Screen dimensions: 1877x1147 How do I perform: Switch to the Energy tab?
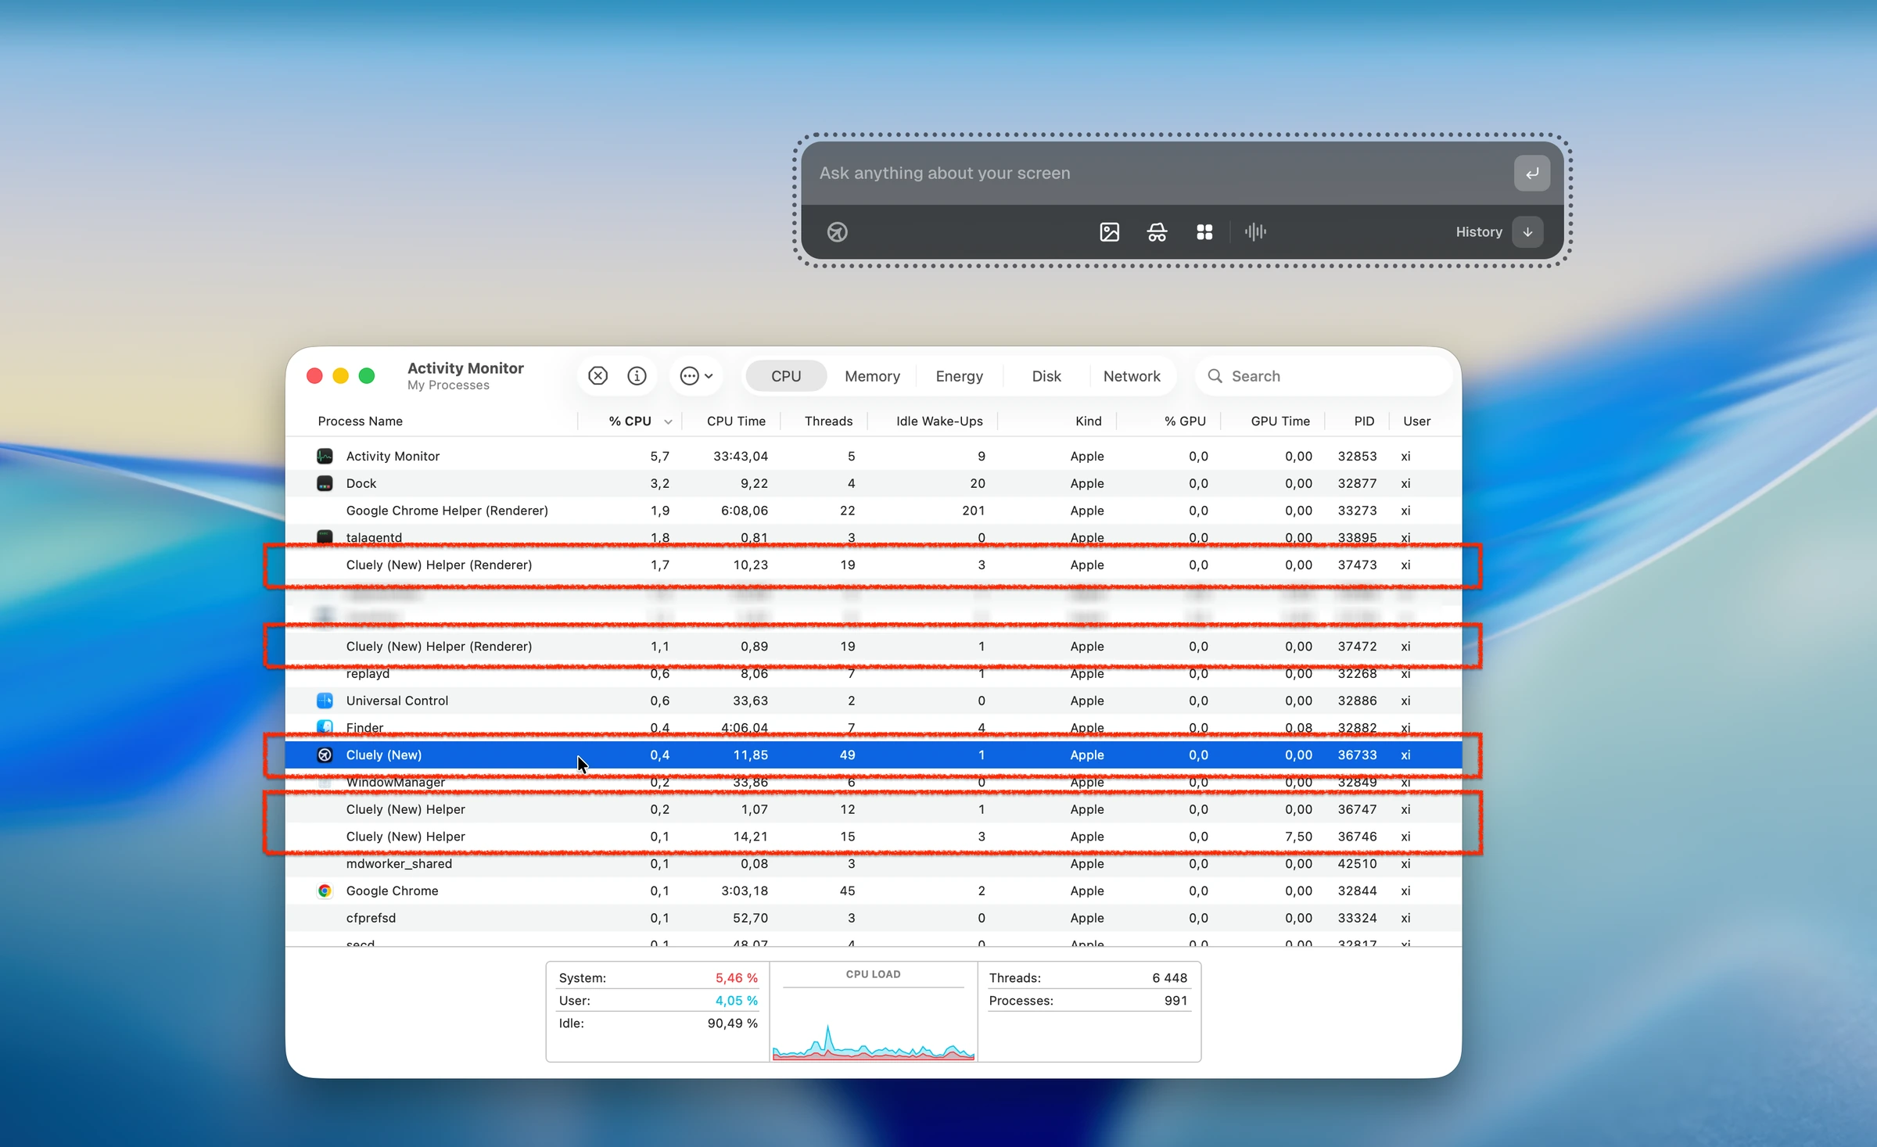(960, 376)
